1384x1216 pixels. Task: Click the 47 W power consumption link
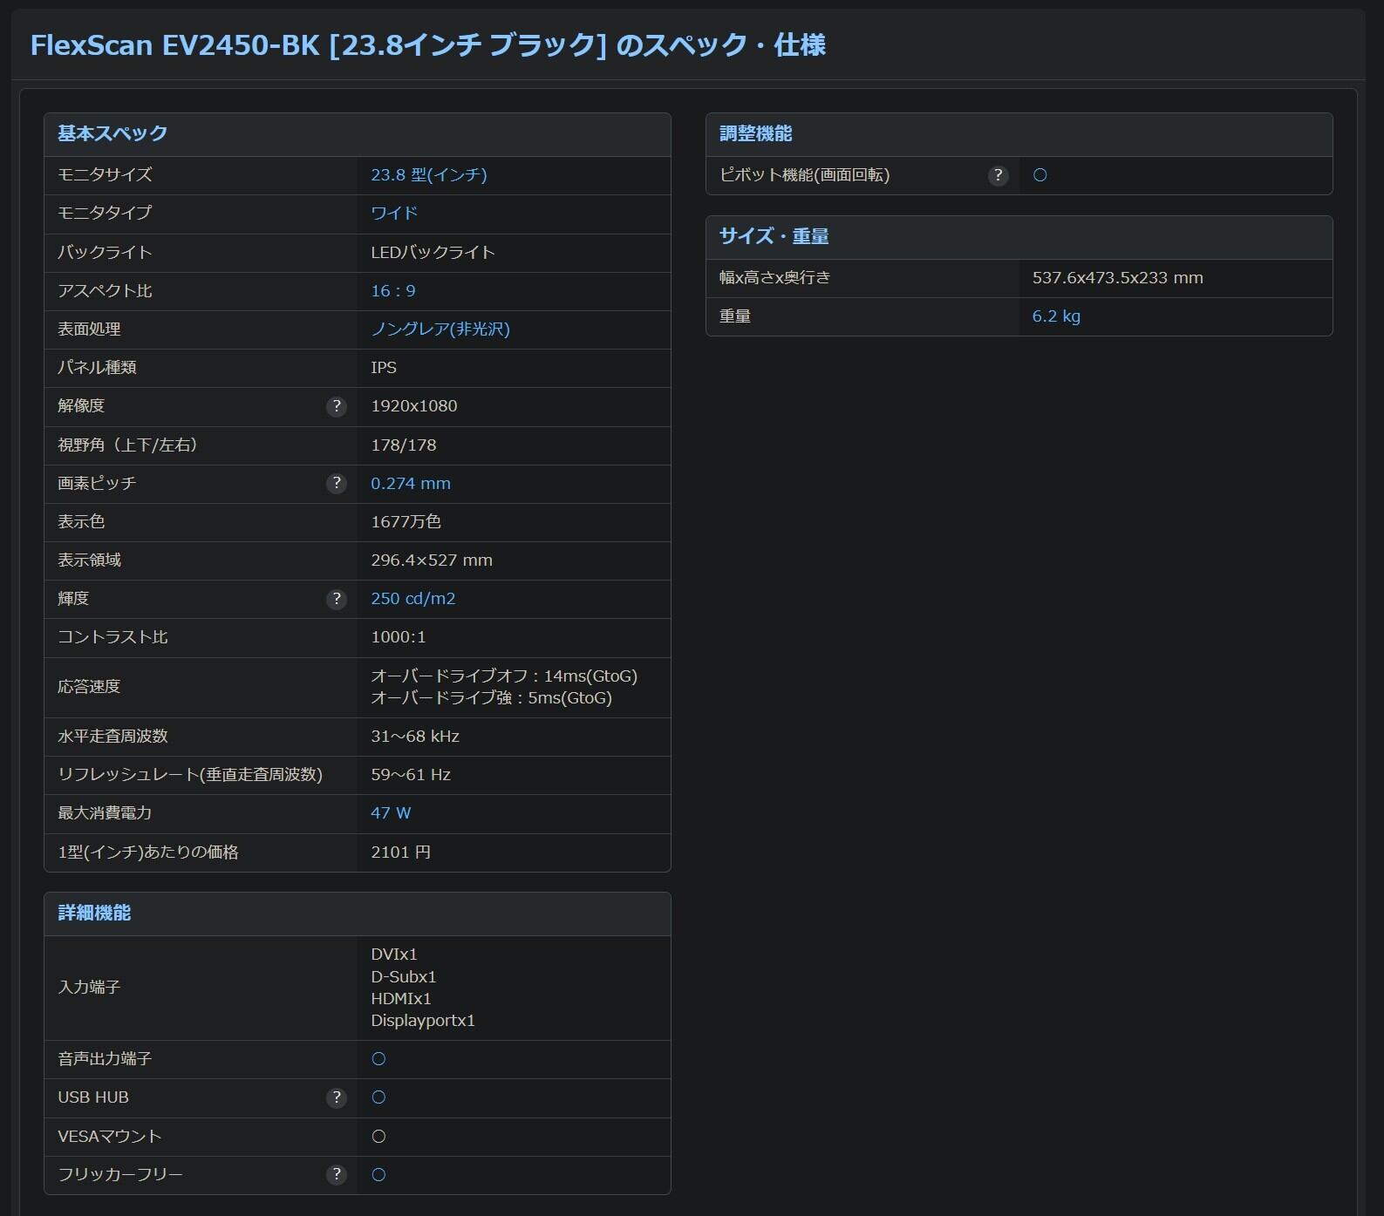click(x=391, y=813)
